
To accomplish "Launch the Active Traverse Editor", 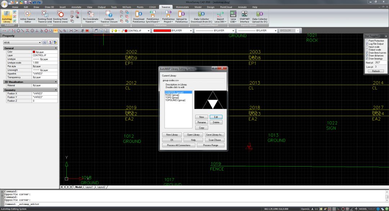I will tap(28, 16).
